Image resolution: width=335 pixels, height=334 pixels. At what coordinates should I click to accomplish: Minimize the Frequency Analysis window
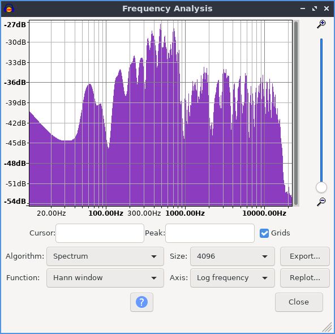point(303,8)
